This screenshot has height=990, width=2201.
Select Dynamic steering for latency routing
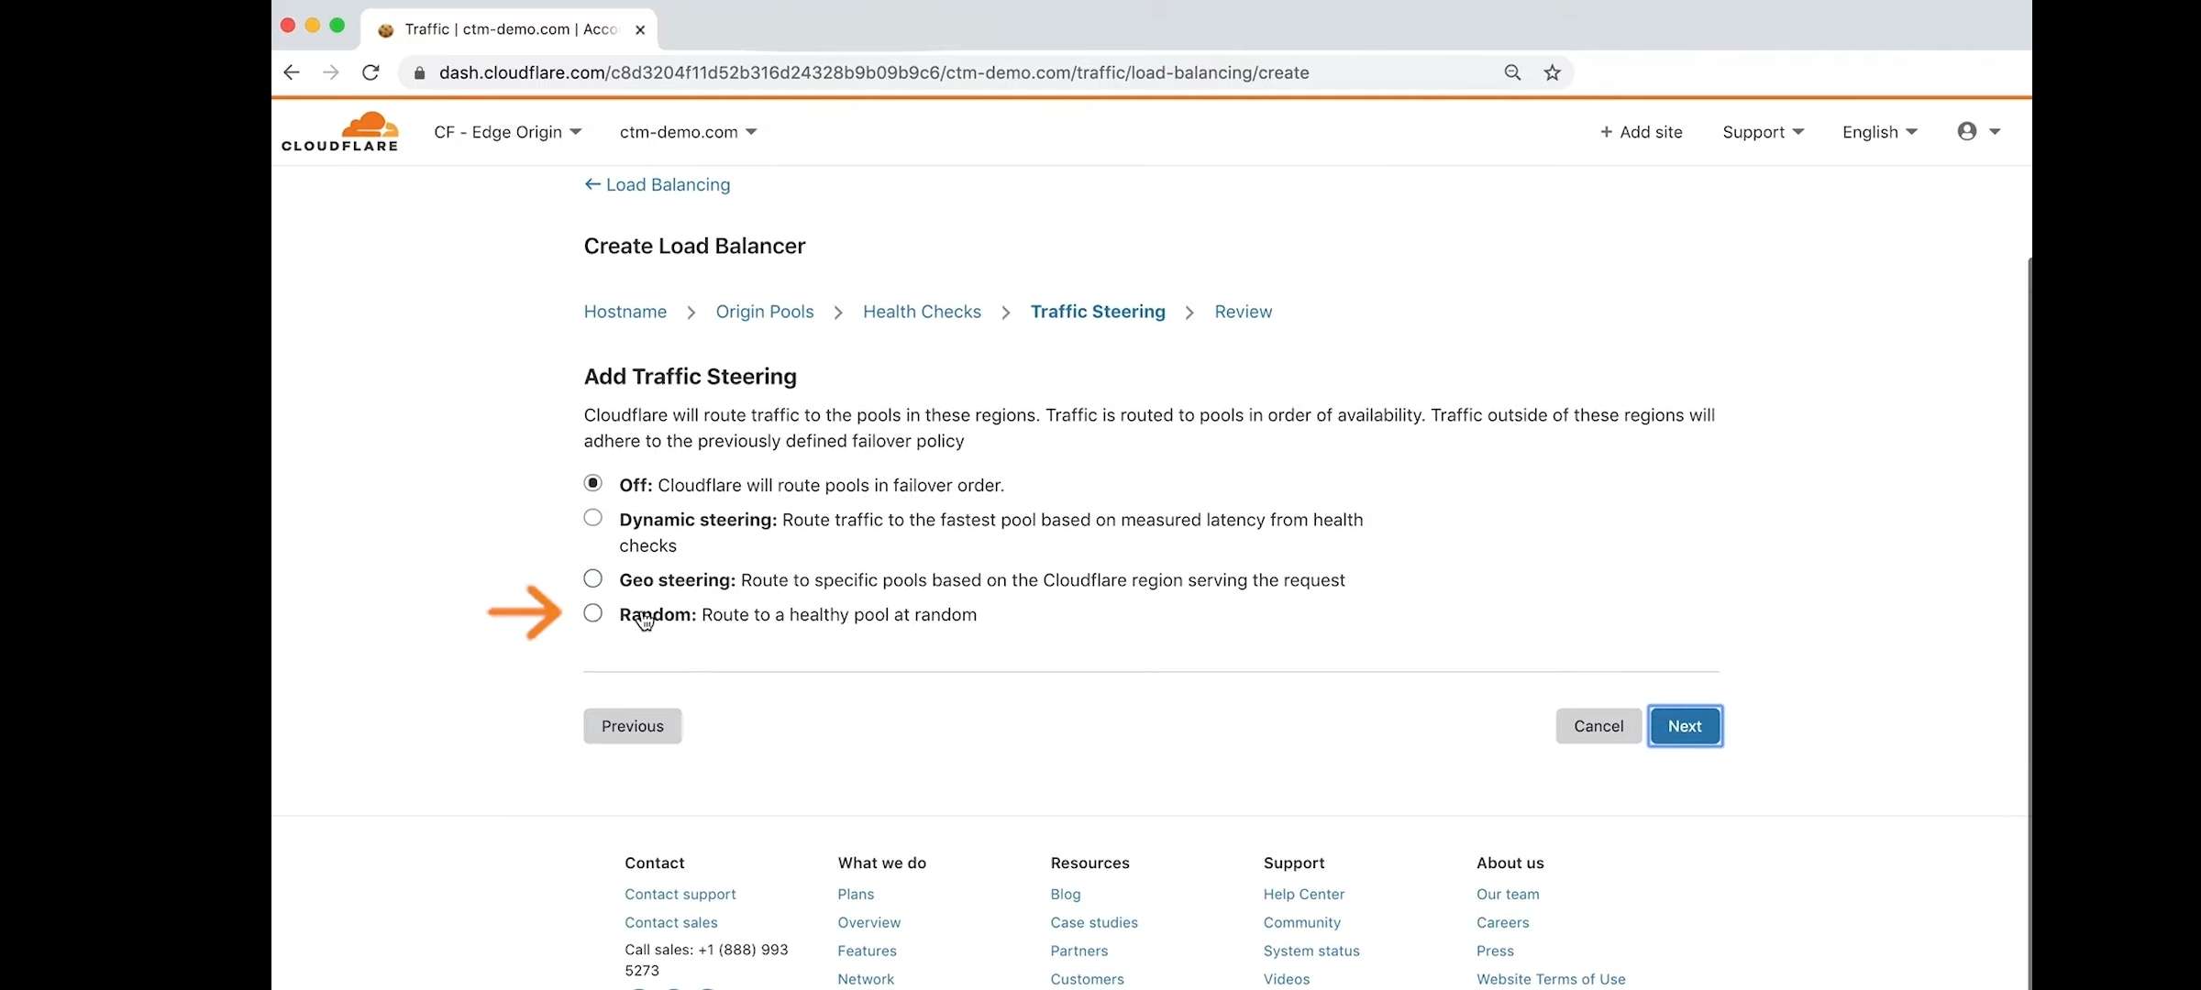(592, 516)
